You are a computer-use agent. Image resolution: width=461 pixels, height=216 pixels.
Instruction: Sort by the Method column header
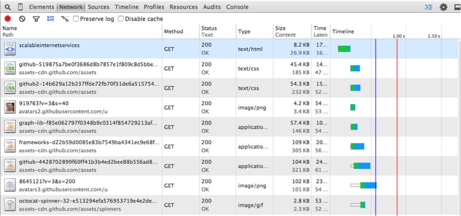tap(180, 31)
